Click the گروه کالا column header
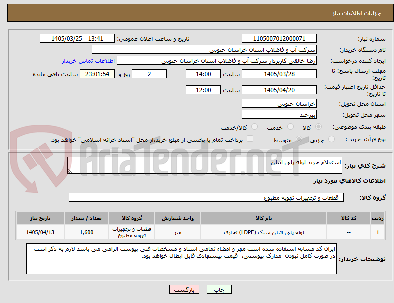 [x=132, y=218]
